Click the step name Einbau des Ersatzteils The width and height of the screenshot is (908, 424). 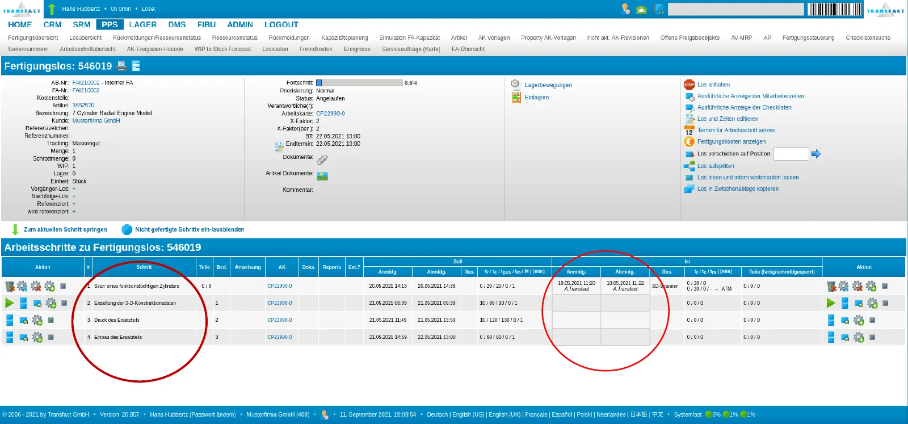click(118, 337)
